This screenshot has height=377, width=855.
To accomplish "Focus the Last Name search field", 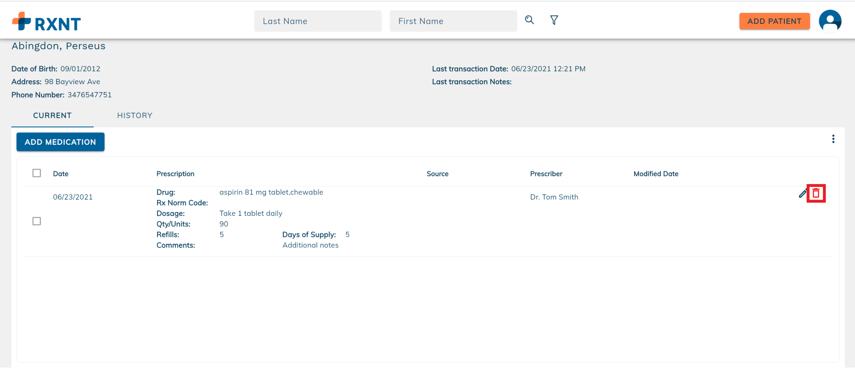I will pos(318,21).
